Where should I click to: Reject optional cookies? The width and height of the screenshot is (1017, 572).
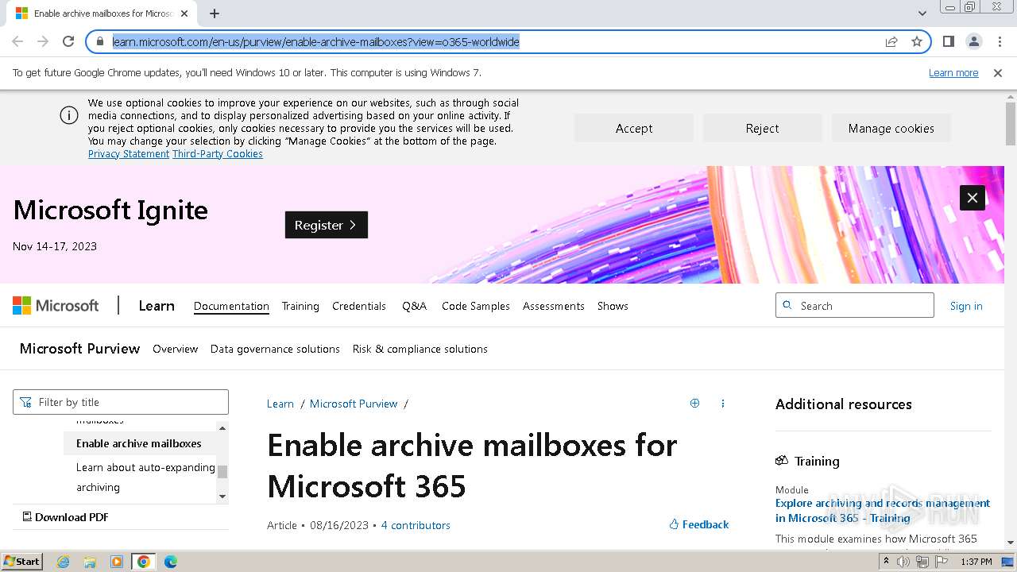click(x=762, y=128)
